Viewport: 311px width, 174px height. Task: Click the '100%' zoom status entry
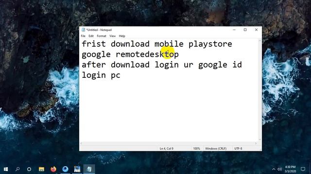click(x=196, y=148)
